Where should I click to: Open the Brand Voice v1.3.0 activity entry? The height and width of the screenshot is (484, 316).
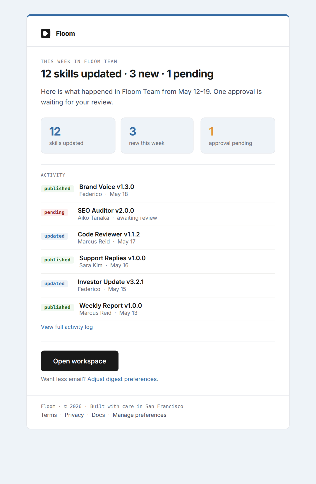158,190
